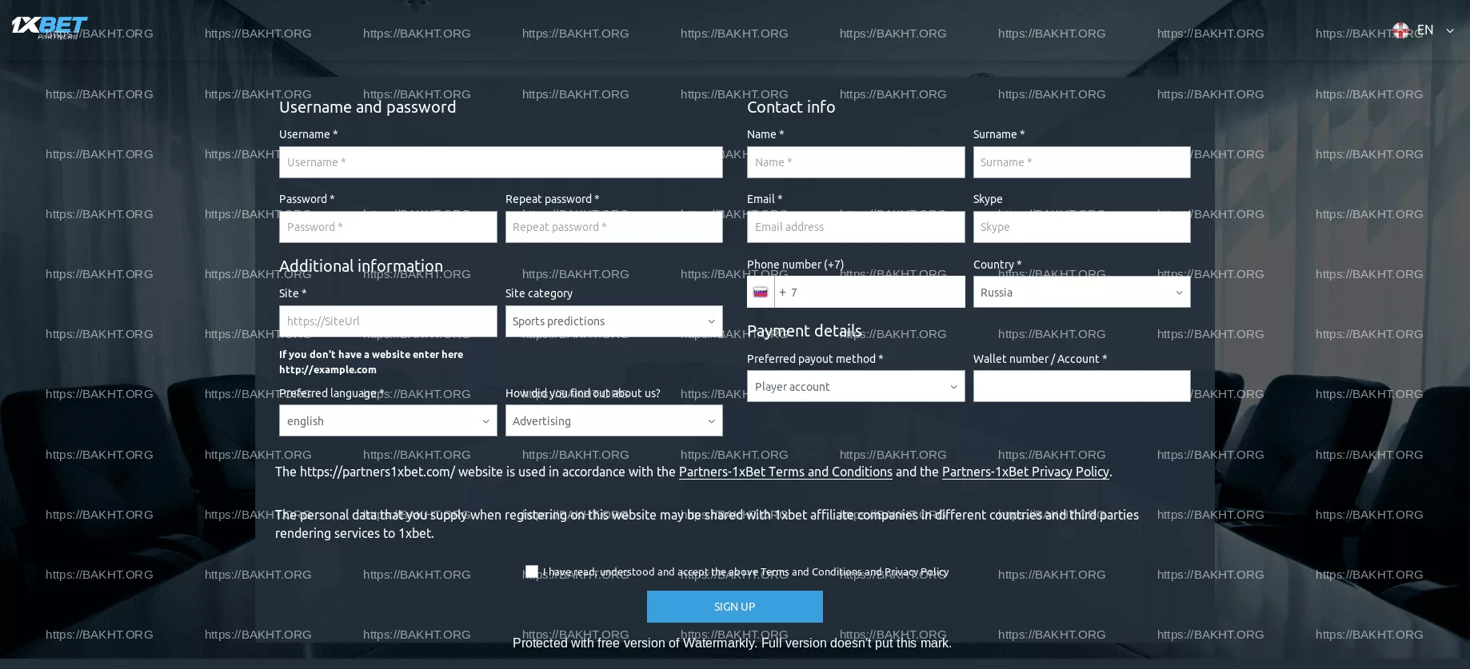Open How did you find out dropdown
This screenshot has width=1470, height=669.
613,421
